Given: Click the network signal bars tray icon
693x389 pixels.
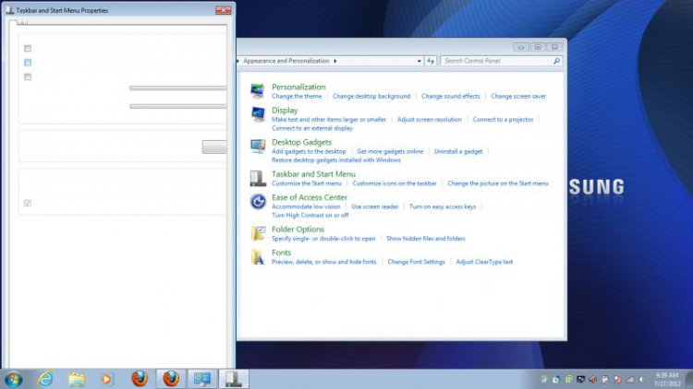Looking at the screenshot, I should coord(630,379).
